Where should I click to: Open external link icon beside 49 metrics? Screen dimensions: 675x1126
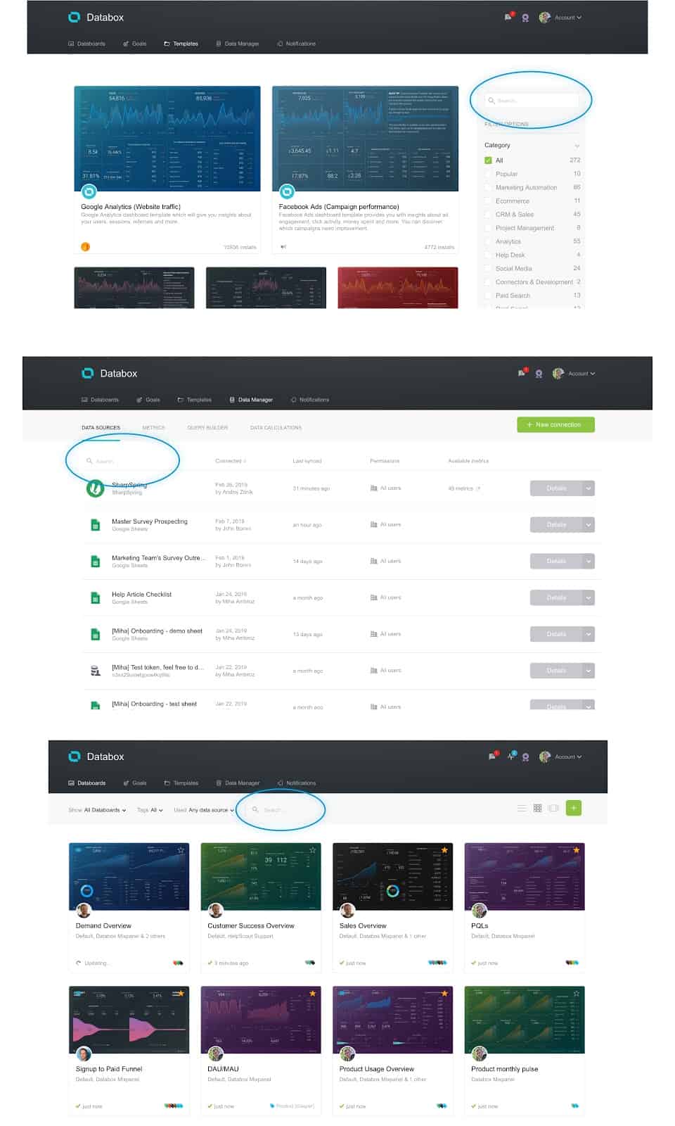(479, 488)
